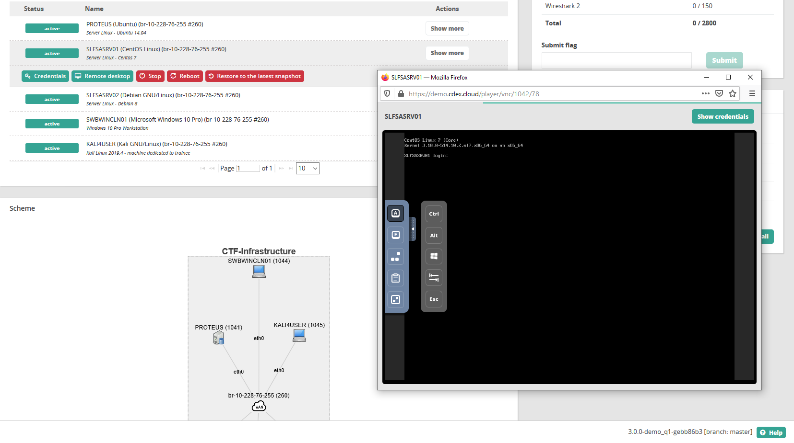The image size is (794, 443).
Task: Open the rows-per-page dropdown showing 10
Action: click(308, 168)
